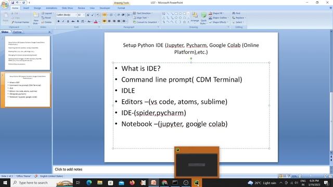Toggle bulleted list button
333x187 pixels.
pyautogui.click(x=104, y=15)
